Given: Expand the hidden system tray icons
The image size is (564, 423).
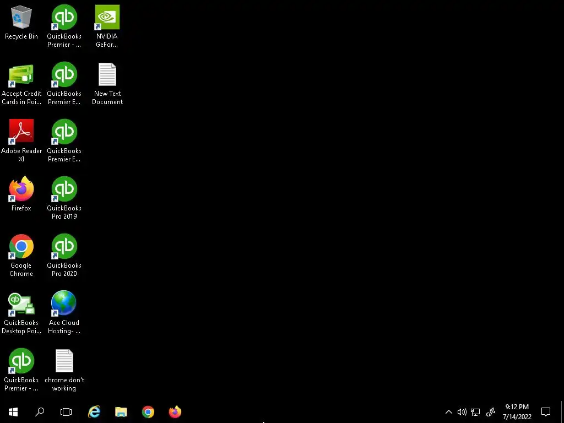Looking at the screenshot, I should tap(448, 412).
